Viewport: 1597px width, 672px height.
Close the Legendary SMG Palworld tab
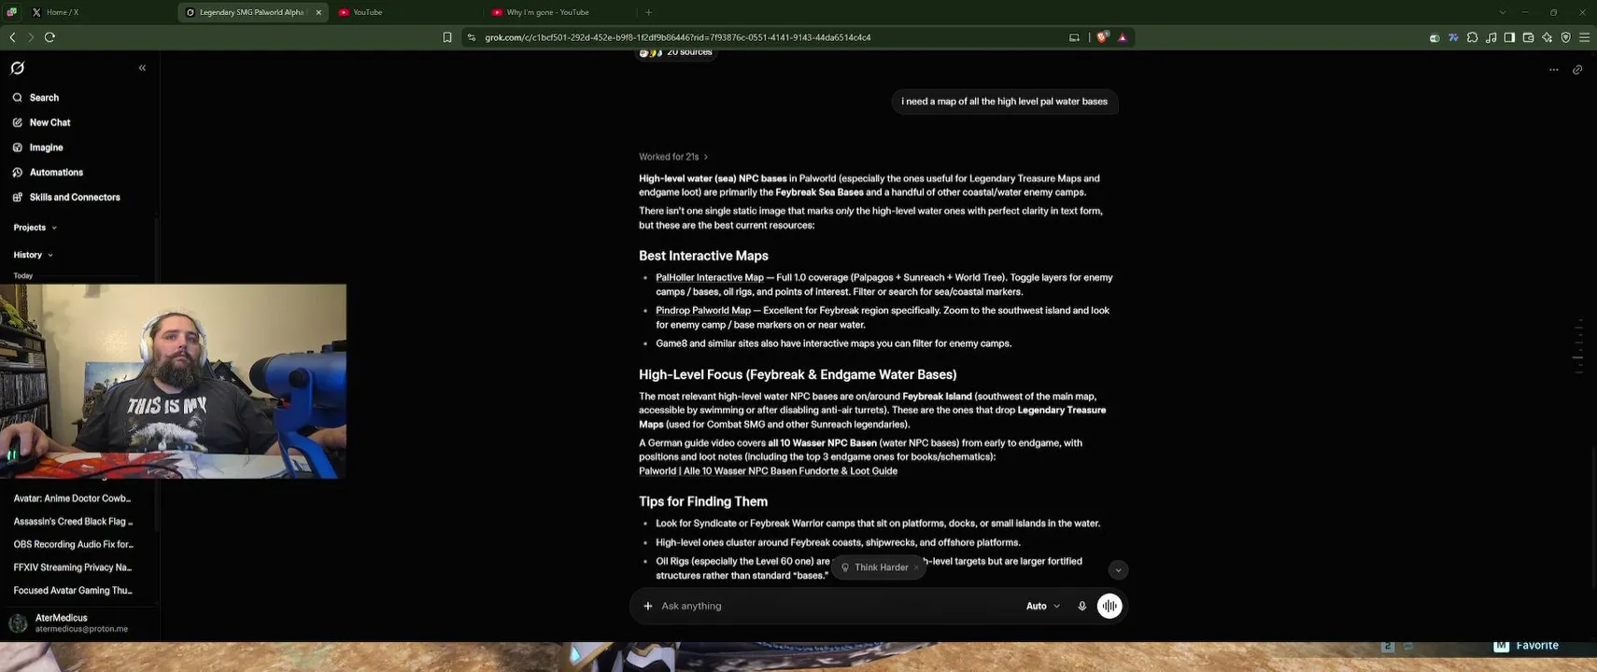pos(318,12)
